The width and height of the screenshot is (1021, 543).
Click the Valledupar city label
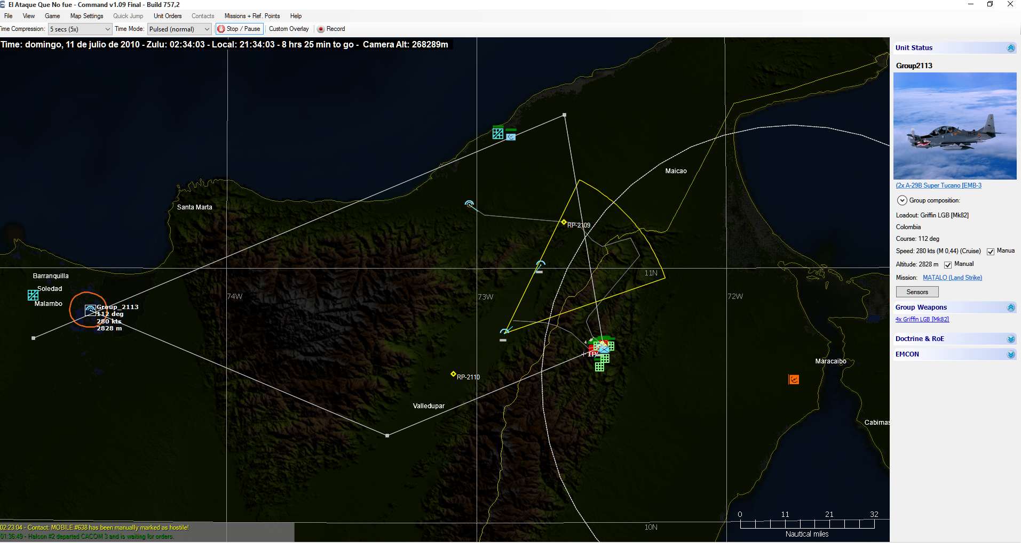click(x=429, y=406)
